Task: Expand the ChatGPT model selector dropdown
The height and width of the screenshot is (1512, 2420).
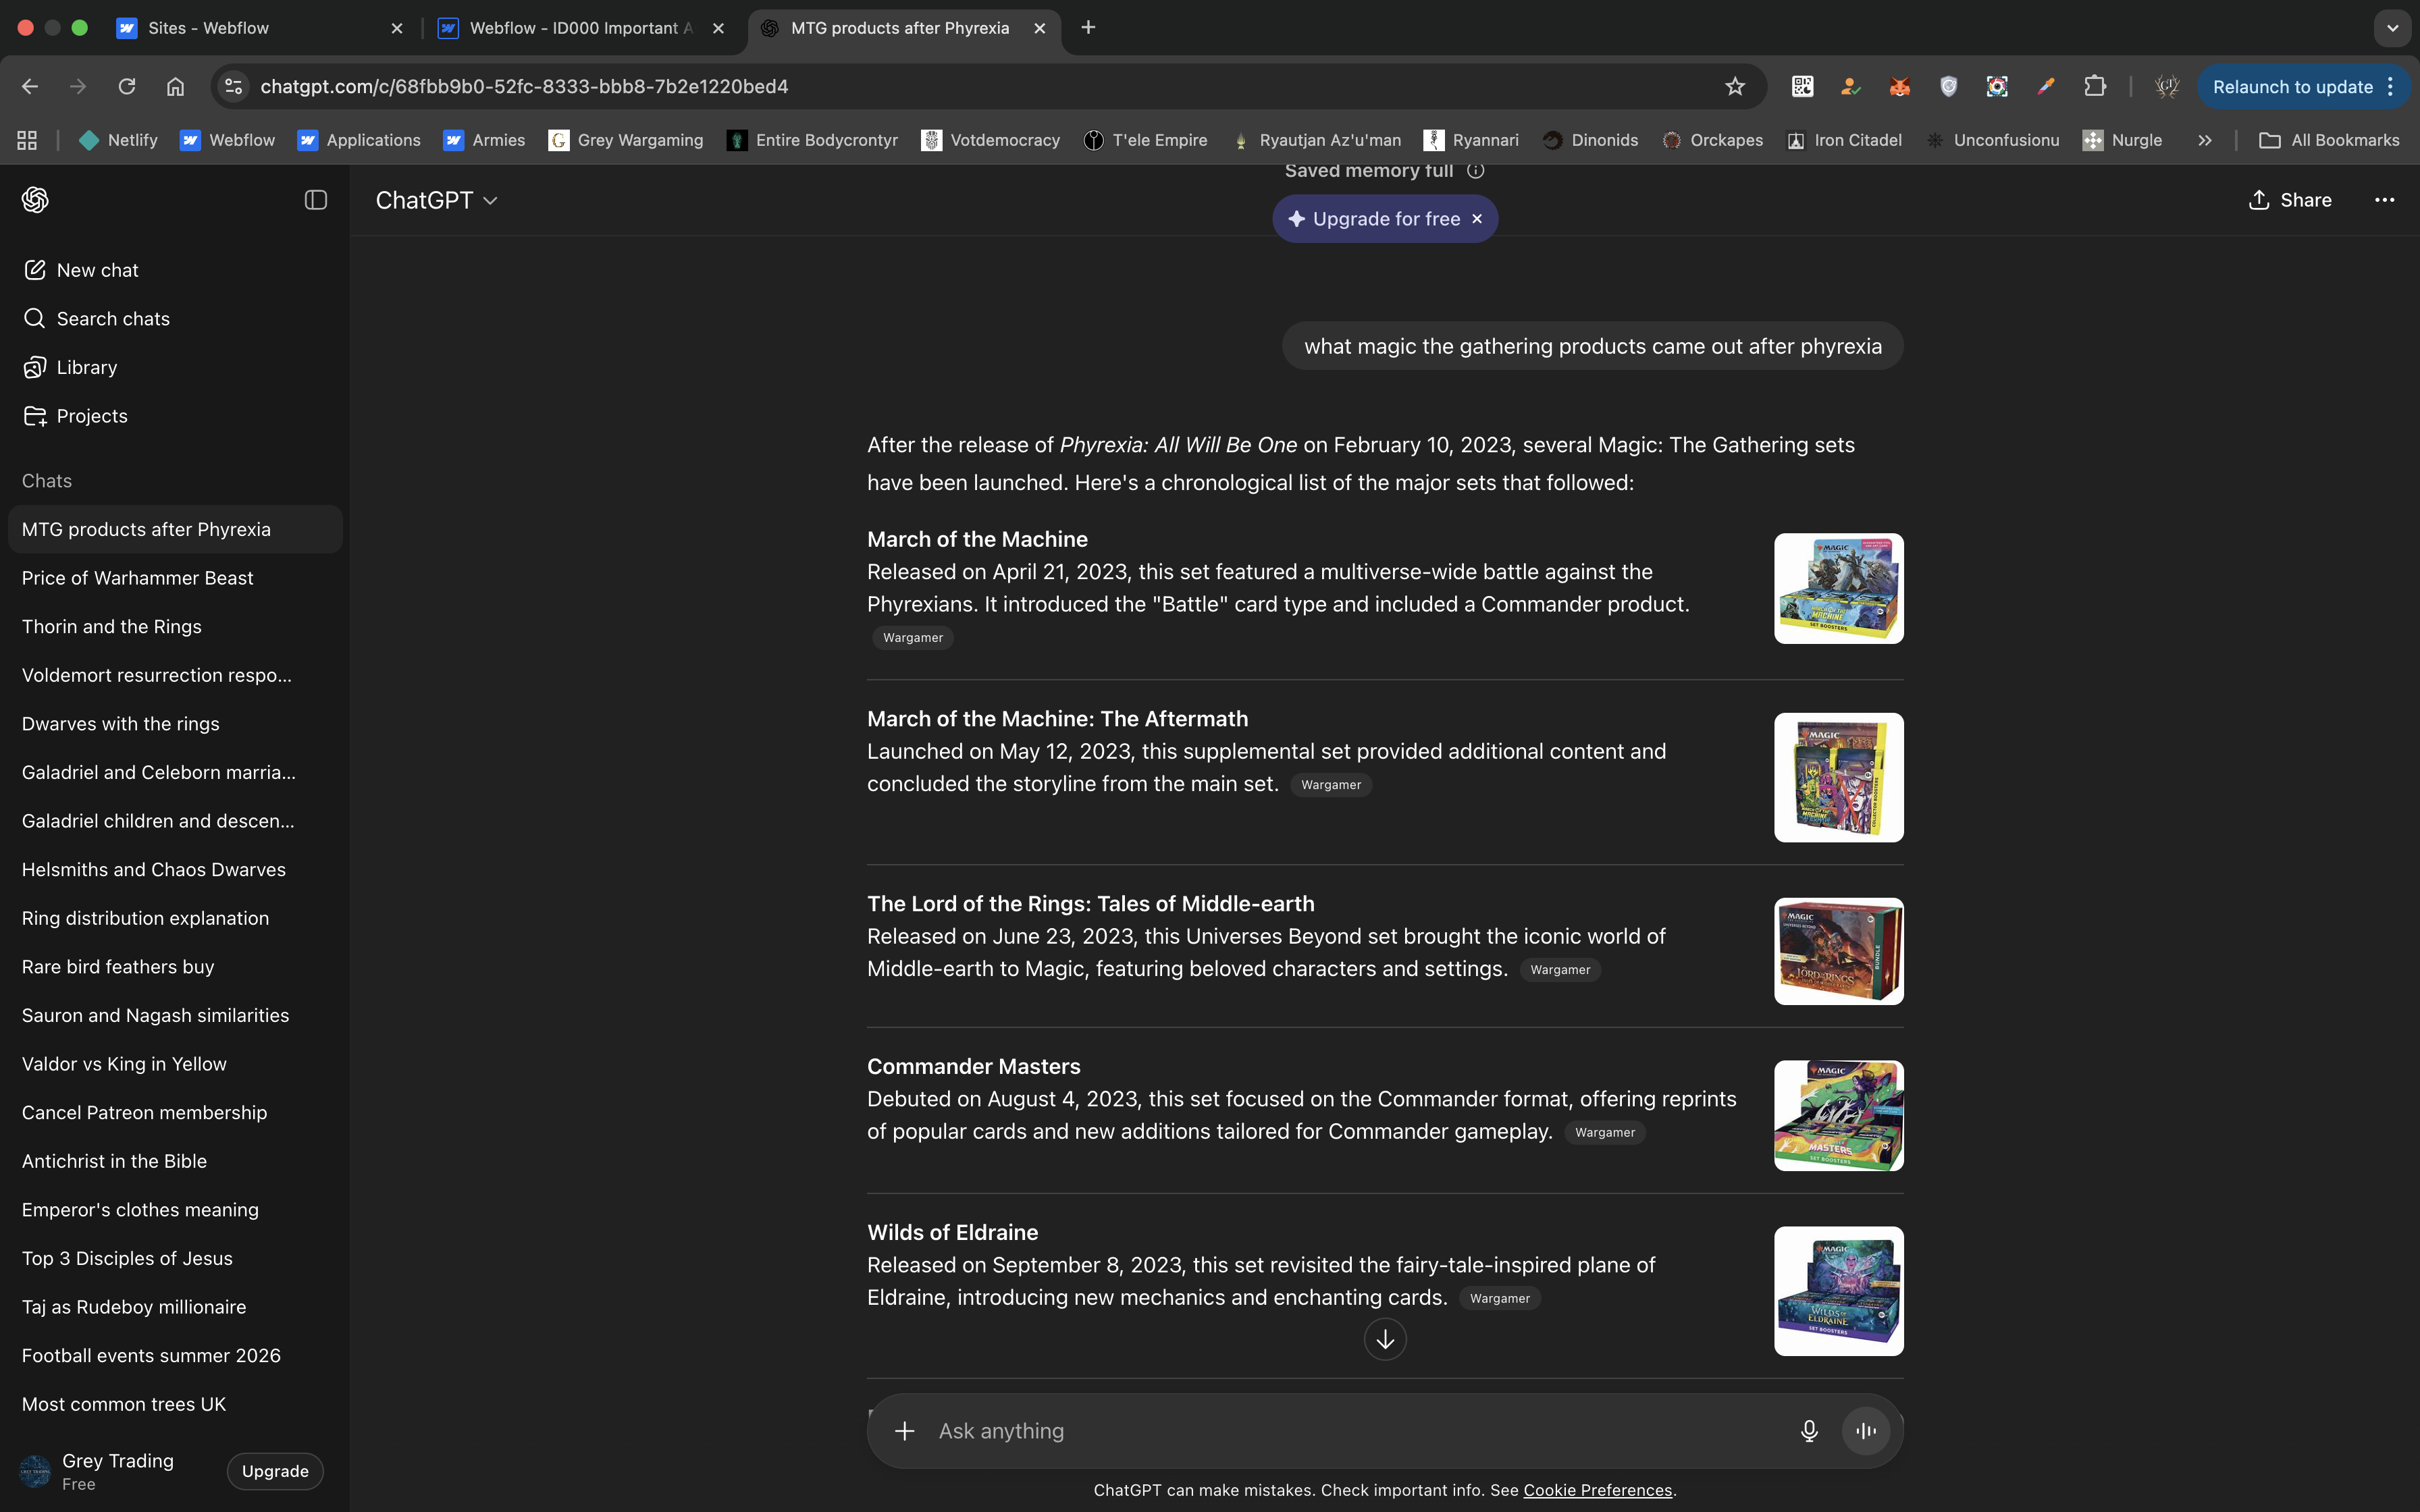Action: tap(437, 200)
